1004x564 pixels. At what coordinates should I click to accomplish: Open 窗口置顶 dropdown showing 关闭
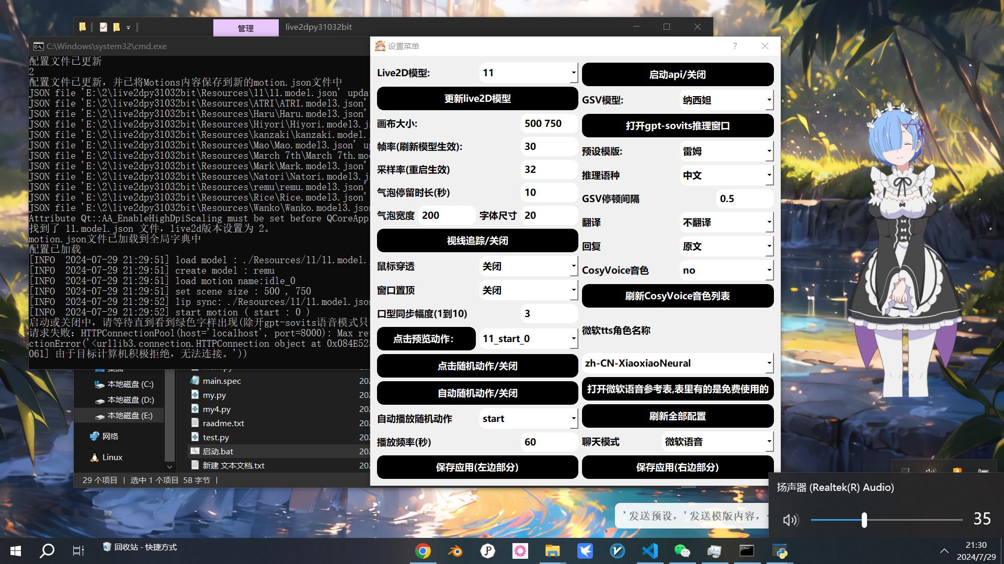point(529,290)
